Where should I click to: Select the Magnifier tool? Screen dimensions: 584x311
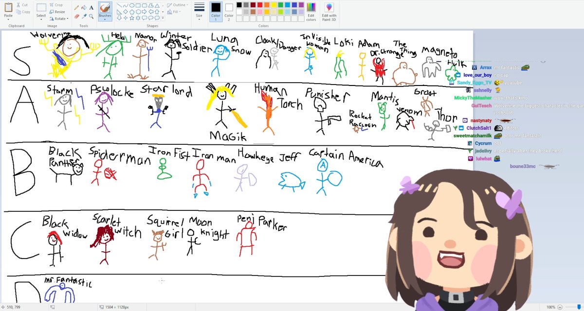click(x=91, y=16)
